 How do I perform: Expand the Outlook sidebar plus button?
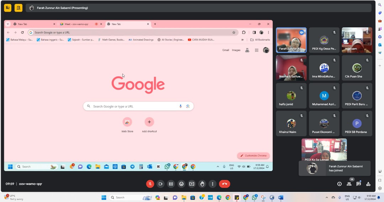(380, 66)
